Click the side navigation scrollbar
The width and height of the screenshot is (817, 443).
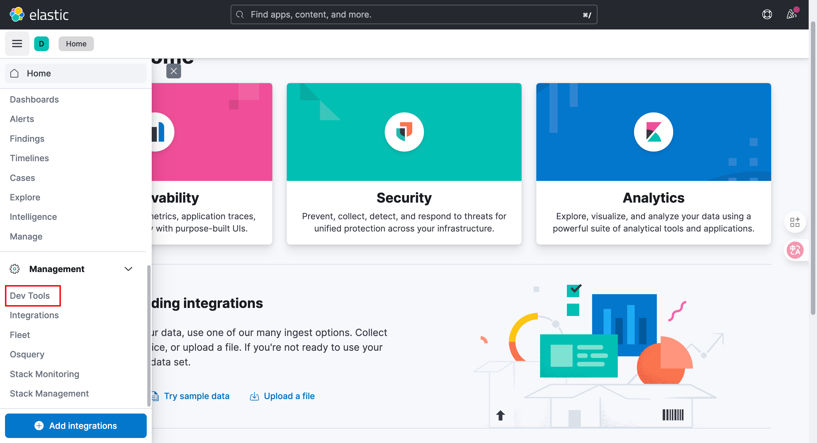148,335
